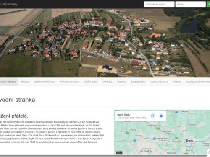The width and height of the screenshot is (210, 157).
Task: Click the Vážení přátelé heading
Action: coord(14,116)
